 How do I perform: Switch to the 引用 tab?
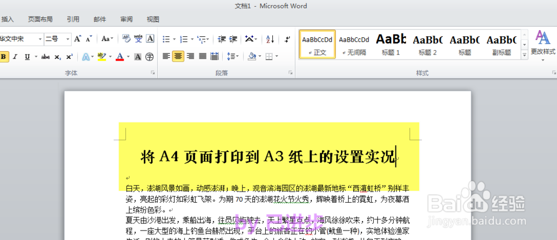coord(73,19)
